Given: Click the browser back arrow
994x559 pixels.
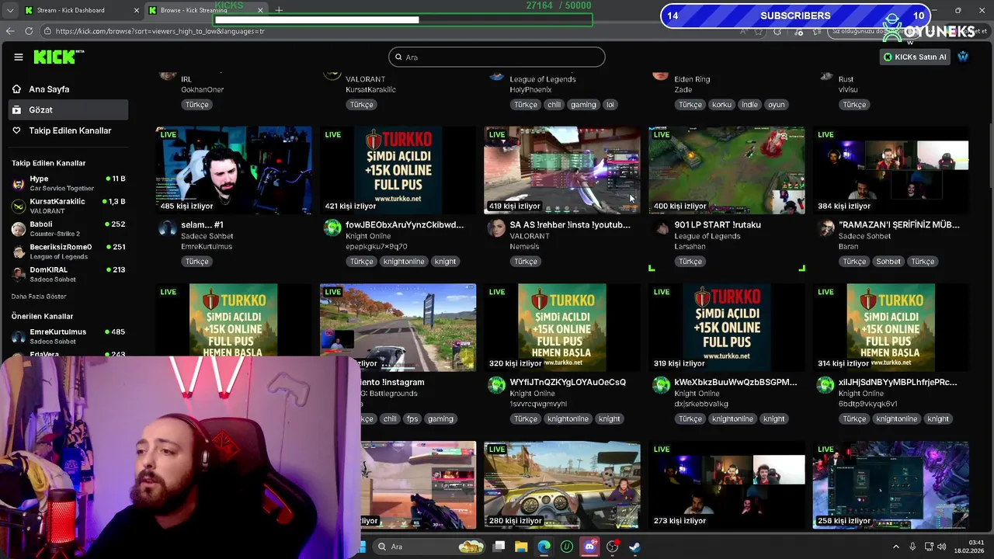Looking at the screenshot, I should click(x=10, y=31).
